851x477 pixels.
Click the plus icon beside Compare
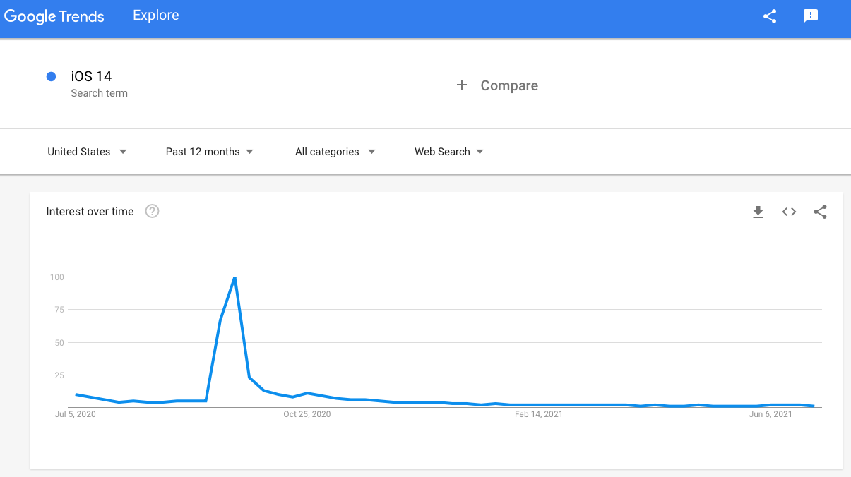pyautogui.click(x=462, y=85)
